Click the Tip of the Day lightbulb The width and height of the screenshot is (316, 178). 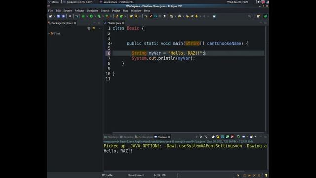tap(266, 175)
